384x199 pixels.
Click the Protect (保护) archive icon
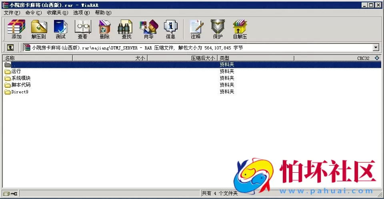click(218, 30)
